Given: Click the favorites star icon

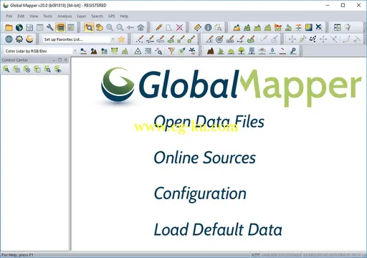Looking at the screenshot, I should tap(121, 39).
